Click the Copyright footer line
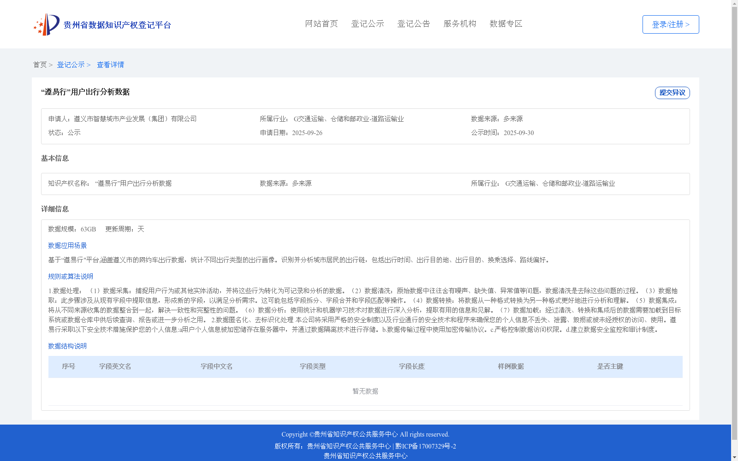Image resolution: width=738 pixels, height=461 pixels. [365, 434]
